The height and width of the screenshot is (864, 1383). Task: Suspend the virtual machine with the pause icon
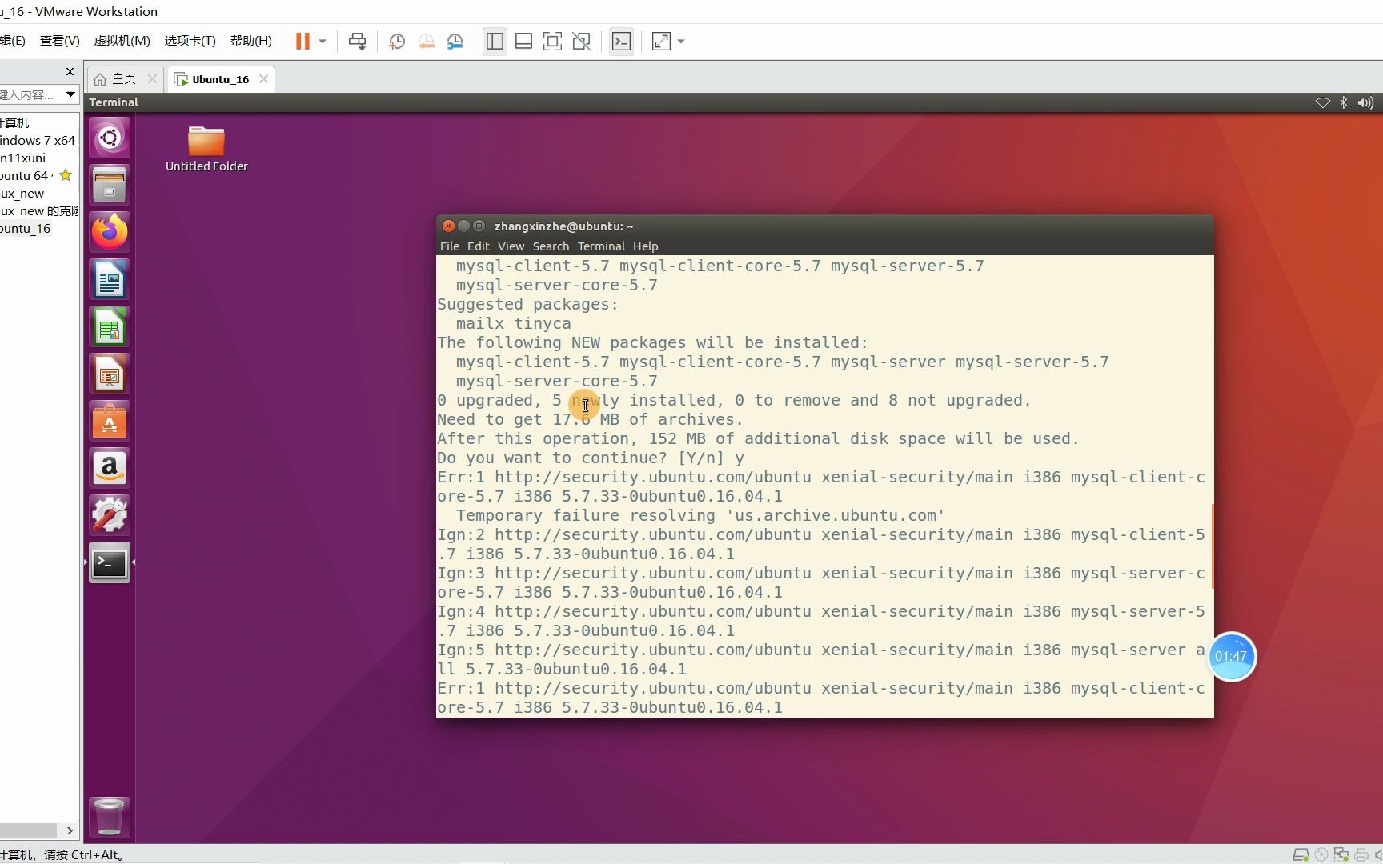[303, 41]
